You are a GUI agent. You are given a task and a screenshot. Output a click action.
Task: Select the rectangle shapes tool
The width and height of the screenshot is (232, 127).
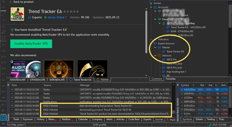click(4, 38)
